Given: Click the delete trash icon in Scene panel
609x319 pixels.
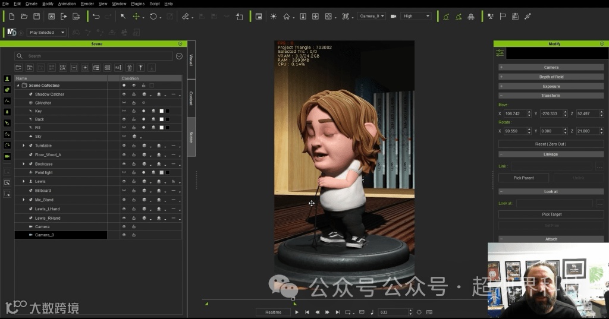Looking at the screenshot, I should [x=129, y=68].
